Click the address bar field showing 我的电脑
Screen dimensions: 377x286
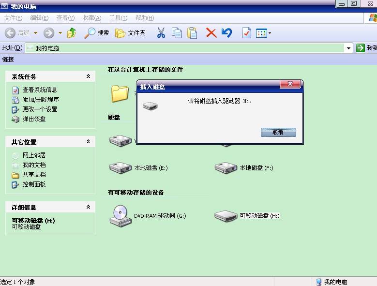click(x=185, y=48)
